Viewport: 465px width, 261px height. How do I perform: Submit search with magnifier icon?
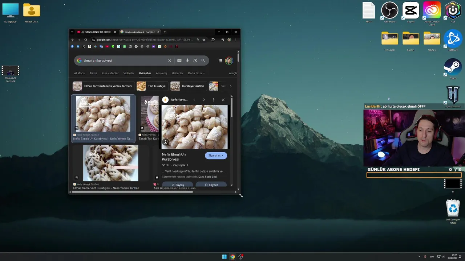(x=203, y=61)
